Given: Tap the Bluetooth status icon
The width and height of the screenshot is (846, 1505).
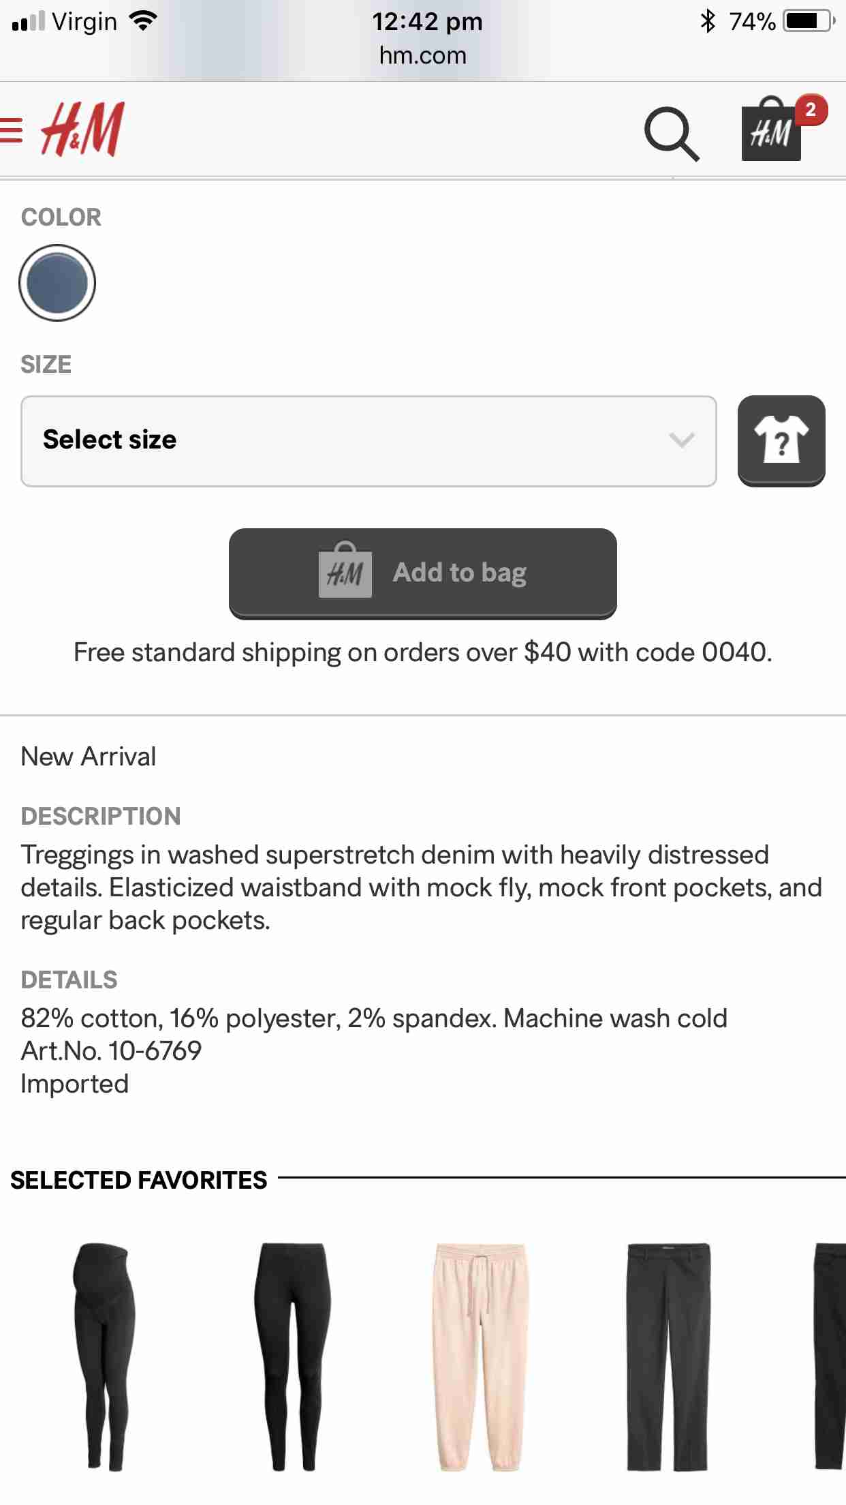Looking at the screenshot, I should pyautogui.click(x=708, y=22).
